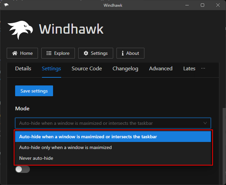Open Windhawk Settings button with gear
Viewport: 226px width, 185px height.
click(96, 53)
